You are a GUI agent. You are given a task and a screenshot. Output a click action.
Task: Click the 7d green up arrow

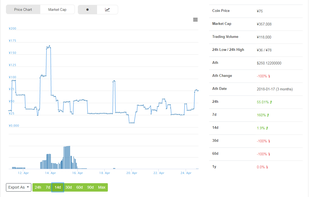click(268, 115)
